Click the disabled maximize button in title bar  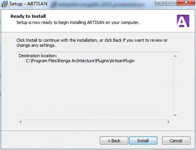[171, 3]
